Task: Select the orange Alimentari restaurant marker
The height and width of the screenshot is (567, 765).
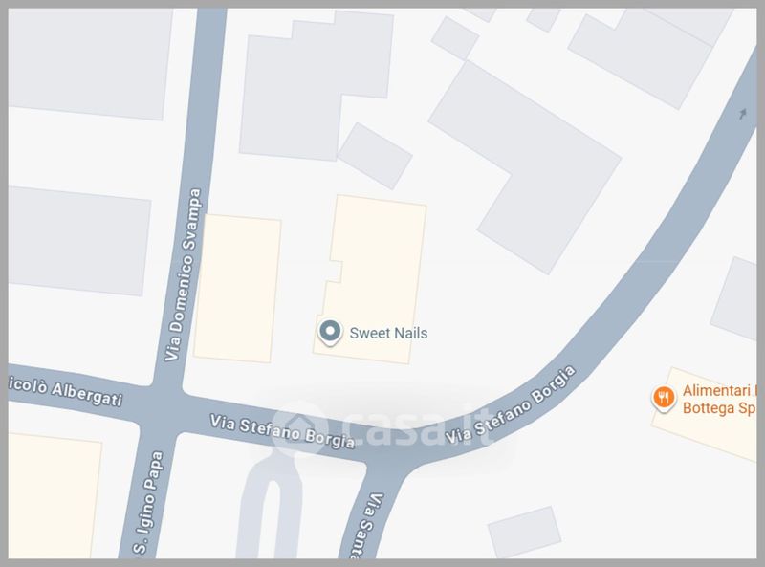Action: click(x=663, y=398)
